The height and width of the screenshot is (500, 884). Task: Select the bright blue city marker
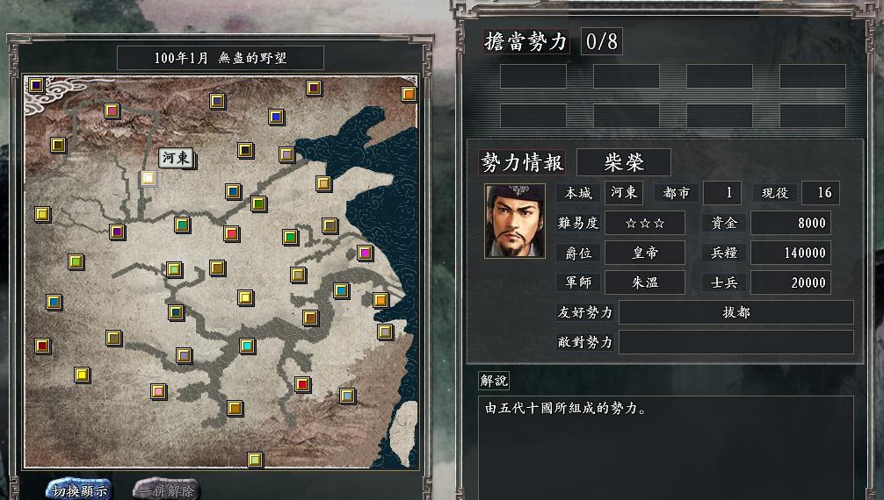point(276,117)
